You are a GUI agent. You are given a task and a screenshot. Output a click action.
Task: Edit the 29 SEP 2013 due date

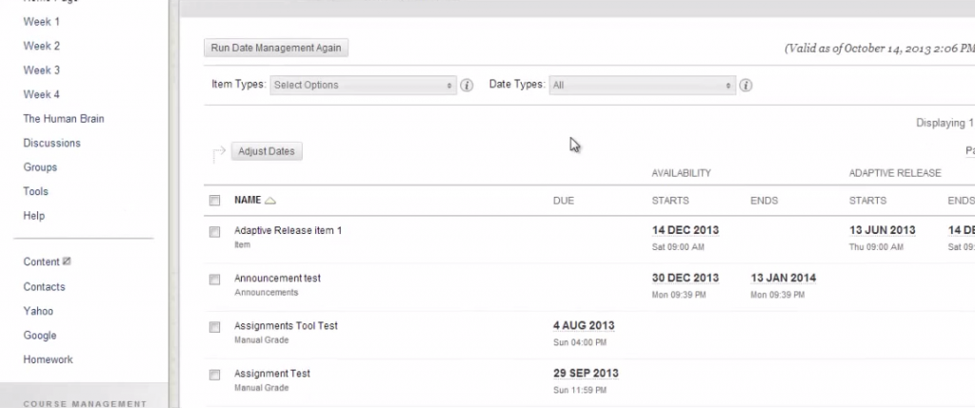tap(586, 373)
